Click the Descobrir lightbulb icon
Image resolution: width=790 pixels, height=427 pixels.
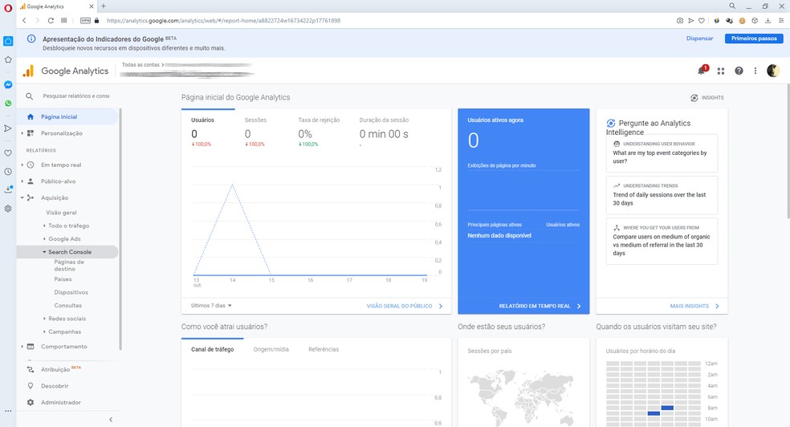point(31,386)
